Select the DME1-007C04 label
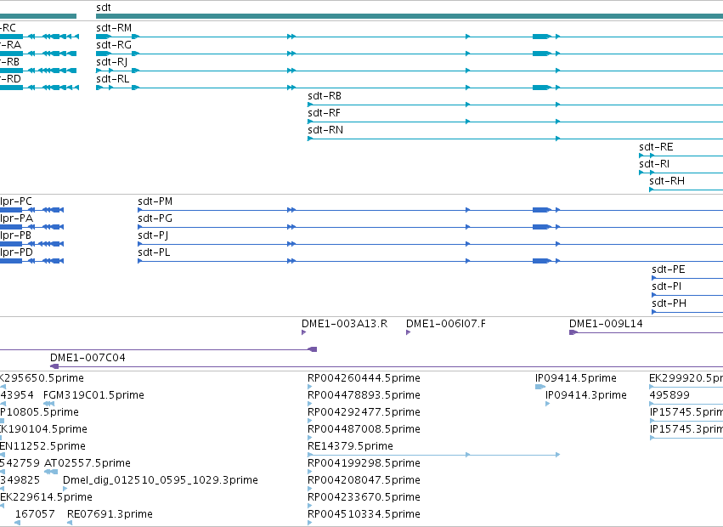The height and width of the screenshot is (527, 723). (x=88, y=358)
